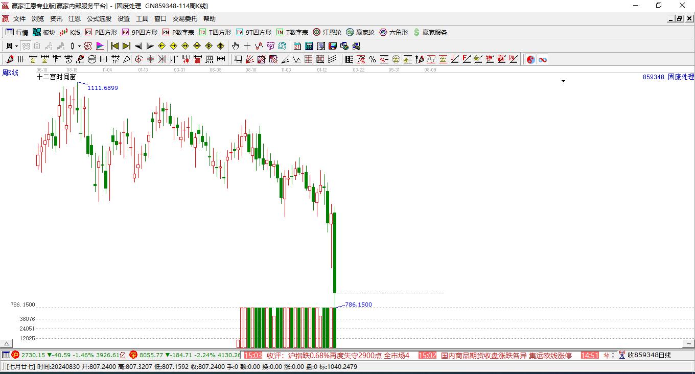Activate the crosshair cursor icon
The width and height of the screenshot is (695, 374).
coord(247,46)
